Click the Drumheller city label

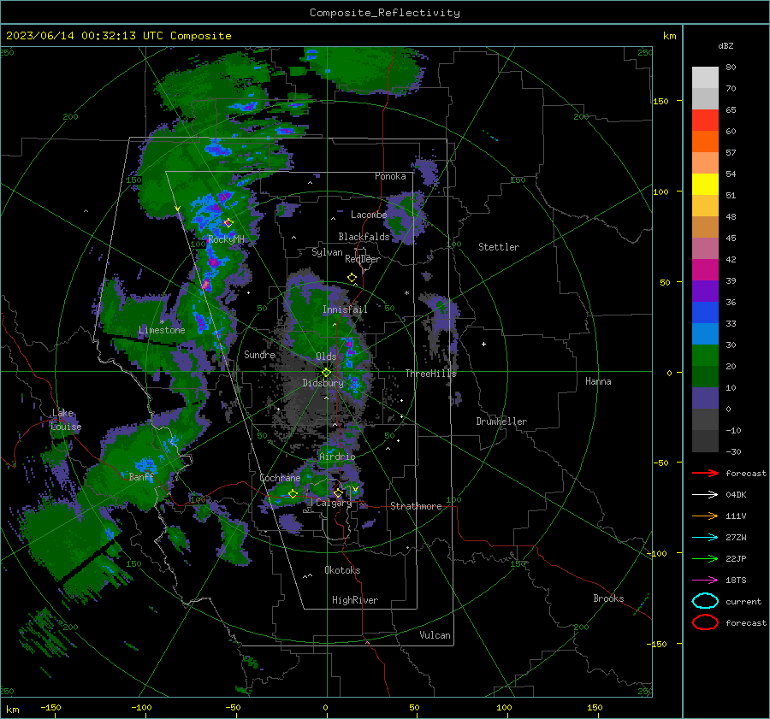tap(501, 421)
